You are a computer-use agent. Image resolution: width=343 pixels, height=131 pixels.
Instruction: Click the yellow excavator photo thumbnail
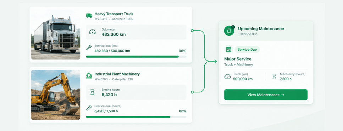point(56,95)
